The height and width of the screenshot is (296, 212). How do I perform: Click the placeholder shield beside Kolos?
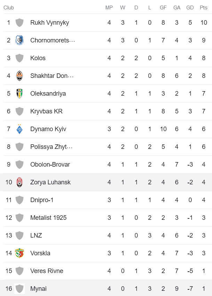(19, 58)
